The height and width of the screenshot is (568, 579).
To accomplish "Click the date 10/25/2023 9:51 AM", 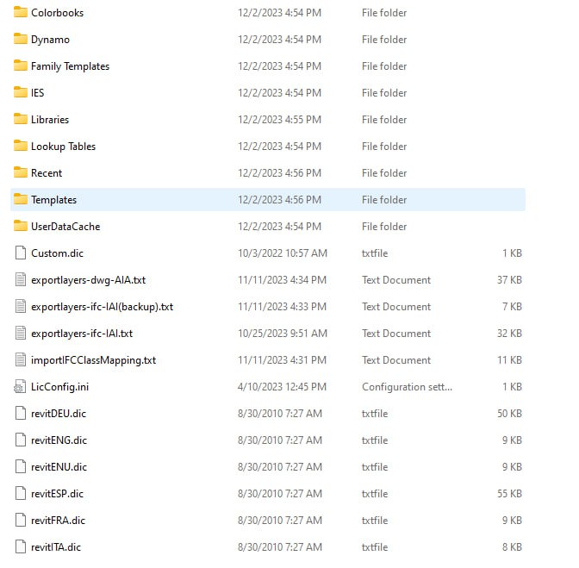I will 283,334.
